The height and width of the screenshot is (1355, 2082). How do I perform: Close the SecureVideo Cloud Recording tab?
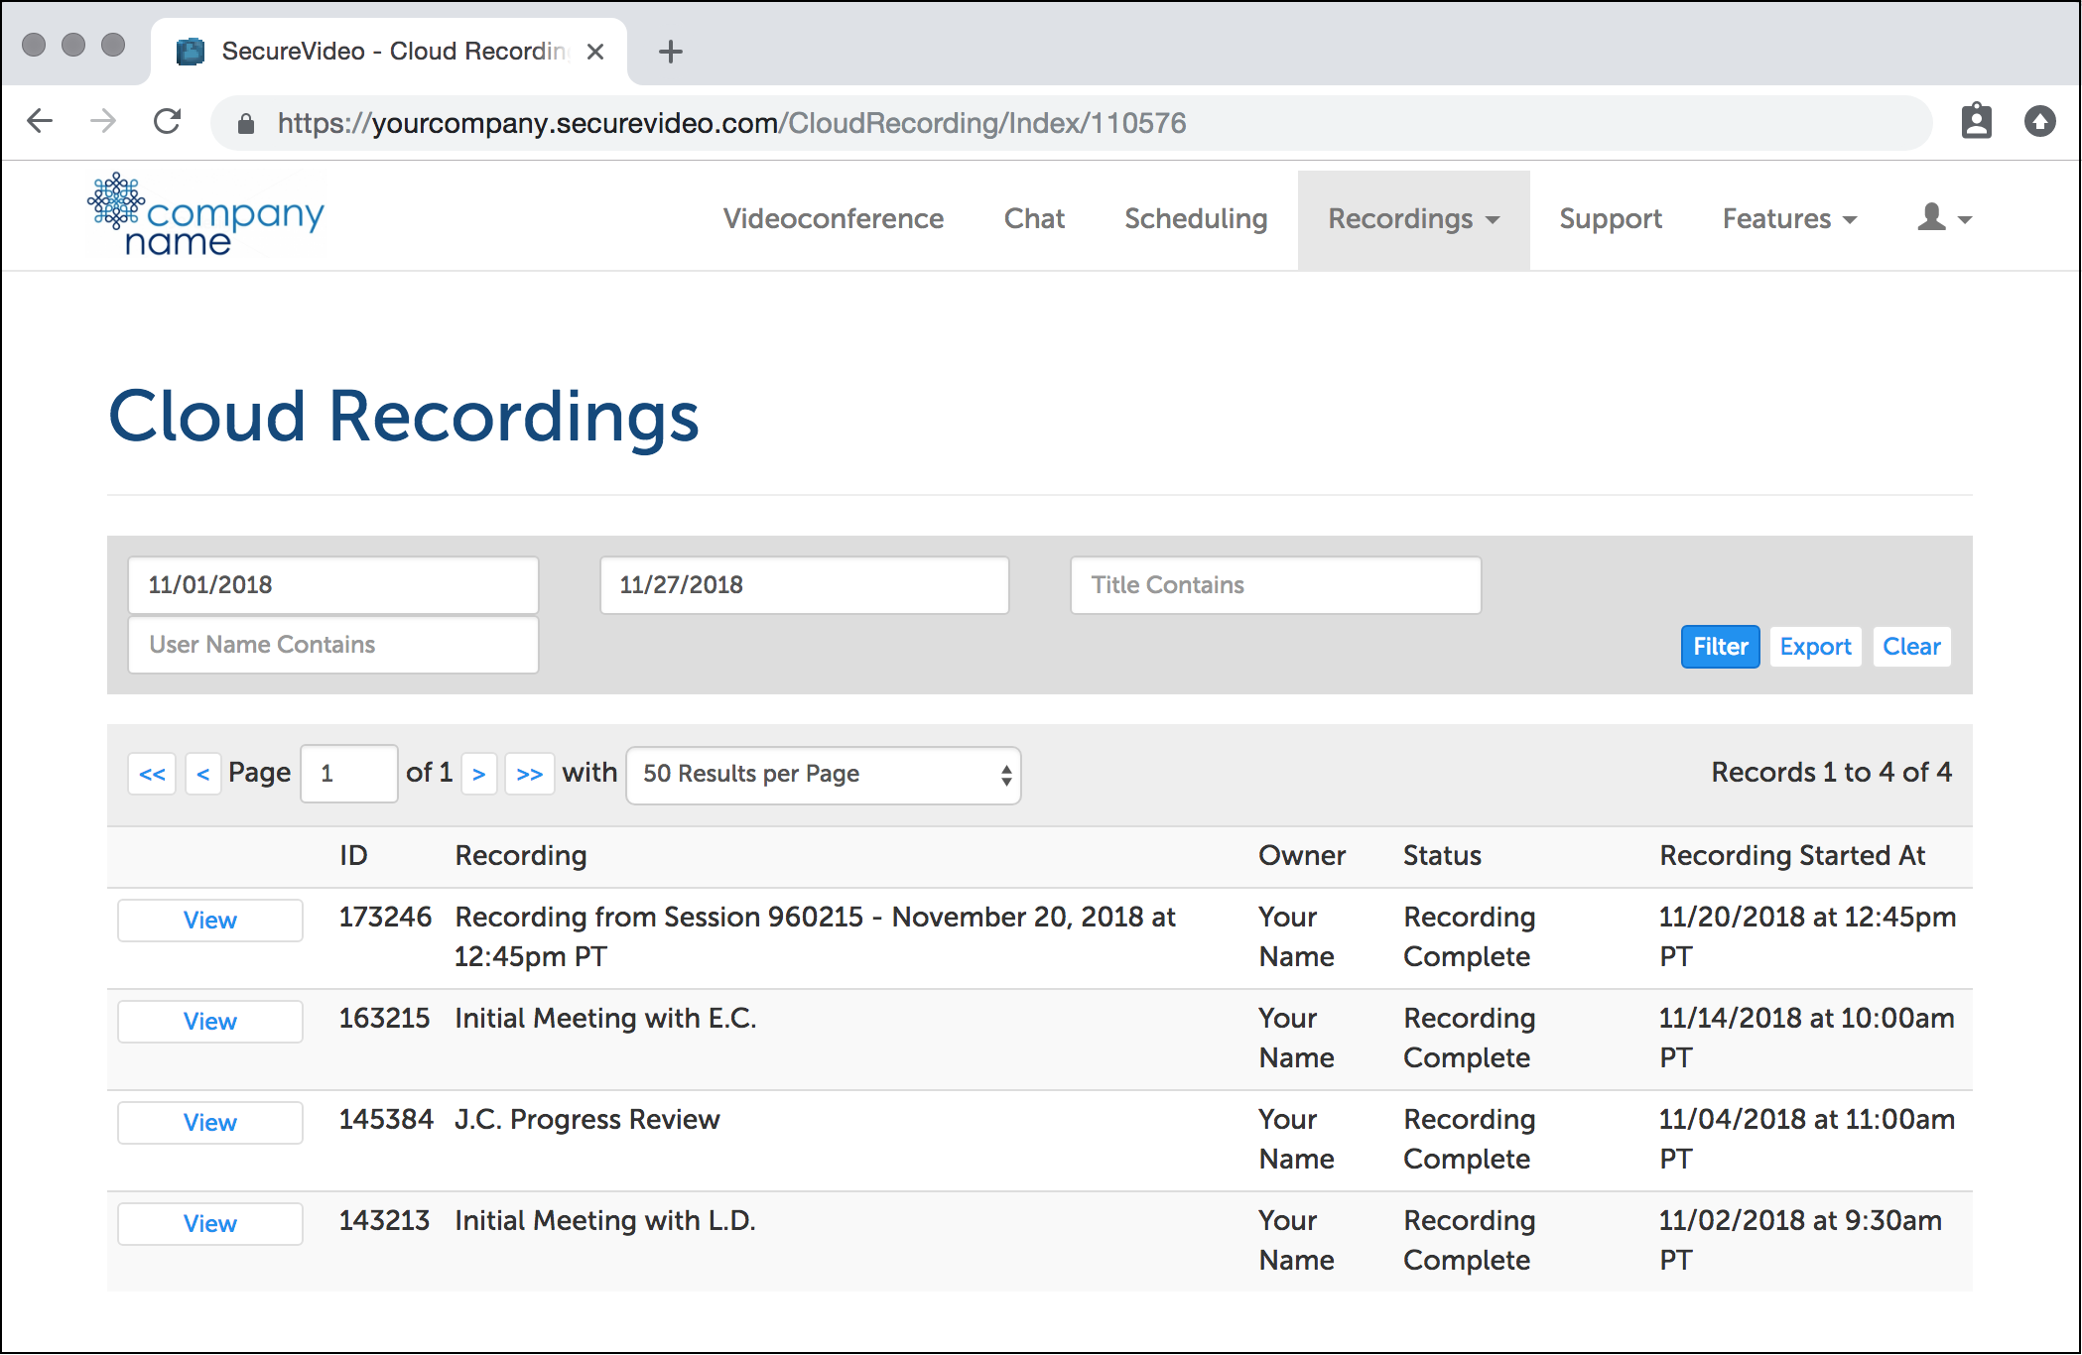(x=595, y=52)
